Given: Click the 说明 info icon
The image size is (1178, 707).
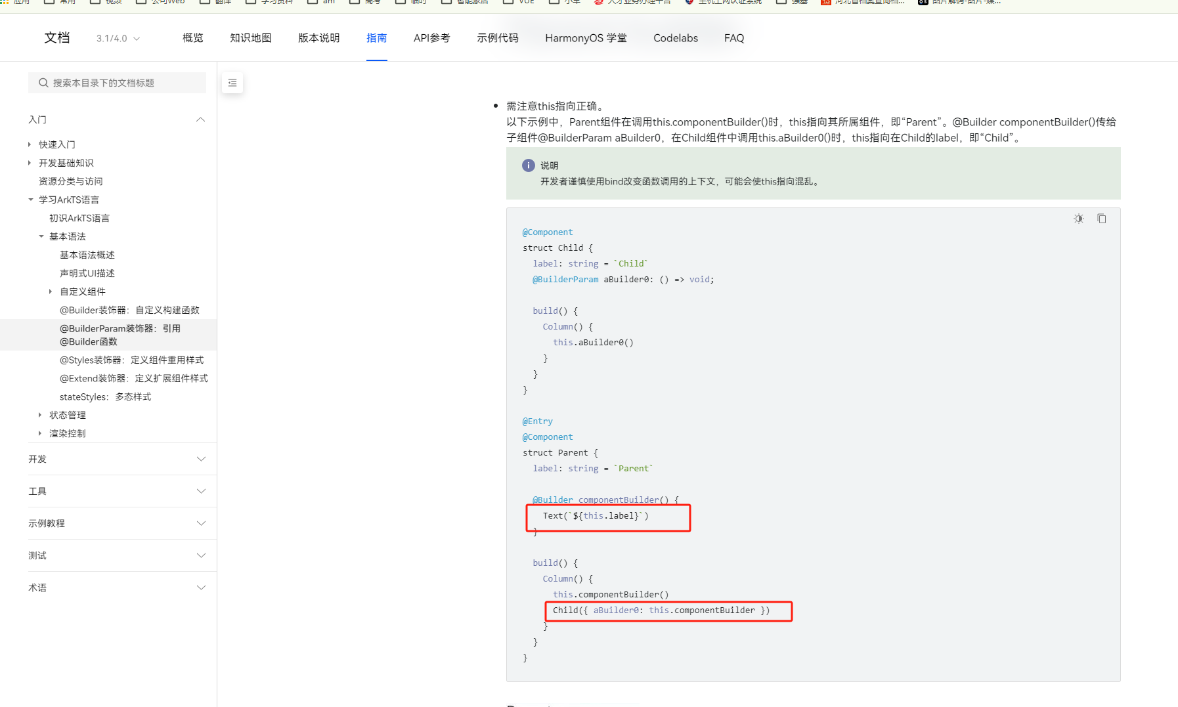Looking at the screenshot, I should (528, 165).
